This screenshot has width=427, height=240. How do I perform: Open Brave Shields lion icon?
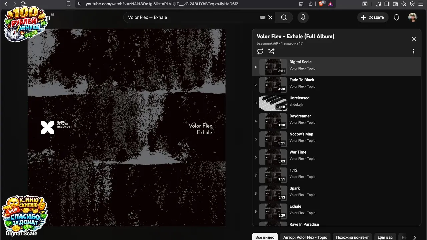pos(321,4)
